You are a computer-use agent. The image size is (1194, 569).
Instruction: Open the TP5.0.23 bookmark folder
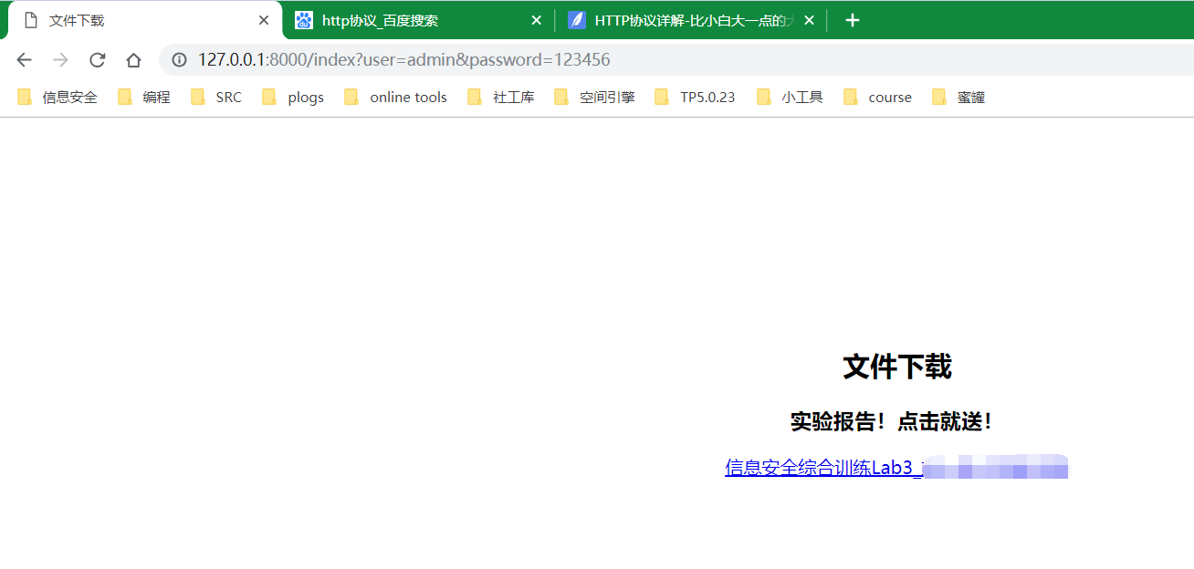click(x=695, y=98)
